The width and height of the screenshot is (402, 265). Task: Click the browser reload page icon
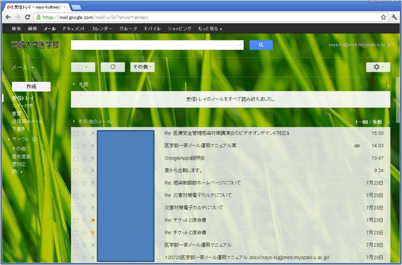point(28,17)
